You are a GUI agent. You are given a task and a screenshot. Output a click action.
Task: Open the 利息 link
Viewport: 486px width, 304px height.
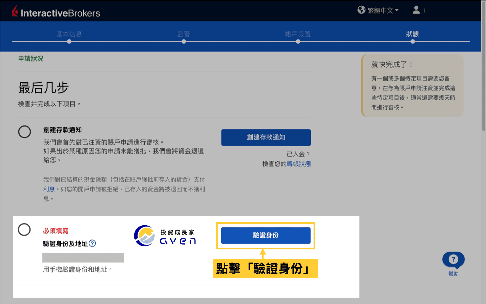(49, 189)
